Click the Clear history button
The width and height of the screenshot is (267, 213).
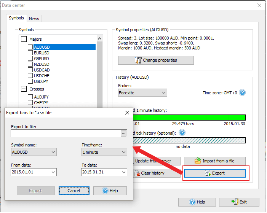[x=152, y=173]
